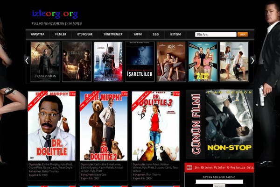Screen dimensions: 280x187
Task: Click 'Yapım Yılı: 2006' text
Action: tap(142, 178)
